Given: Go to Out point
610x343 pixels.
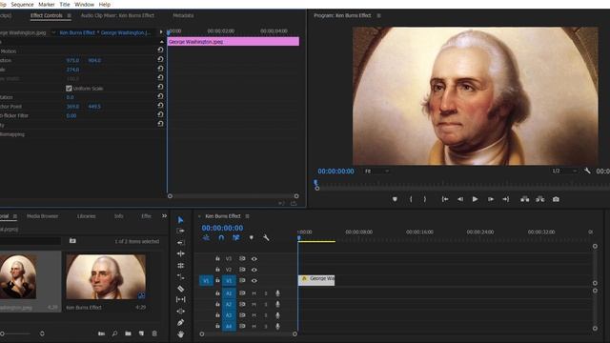Looking at the screenshot, I should (506, 199).
